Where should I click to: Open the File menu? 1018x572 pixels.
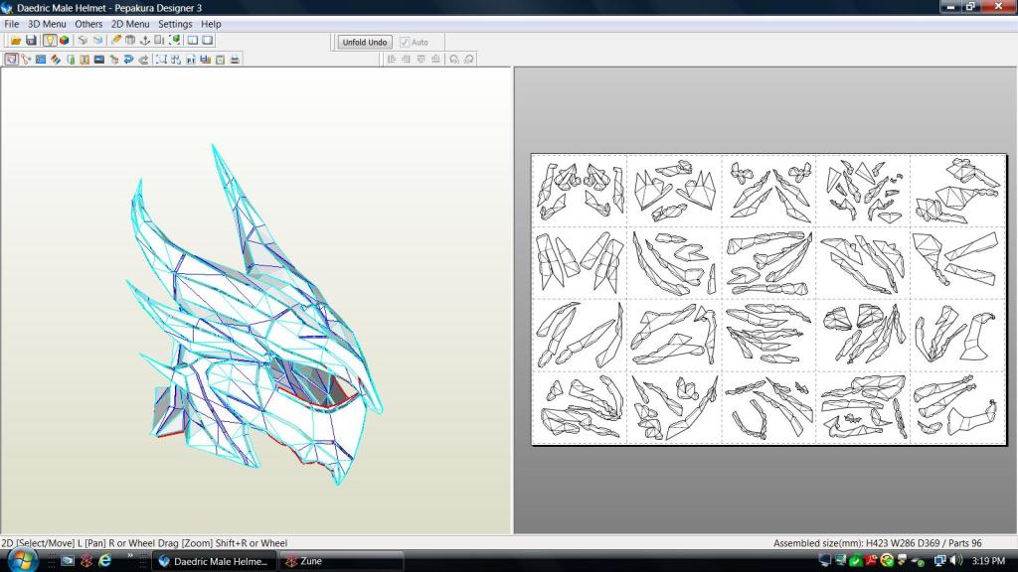(12, 24)
